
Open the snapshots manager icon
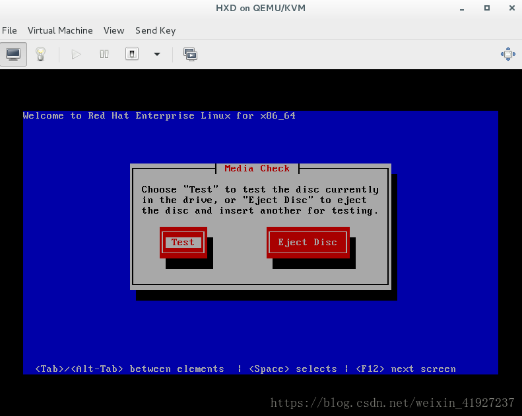click(191, 54)
